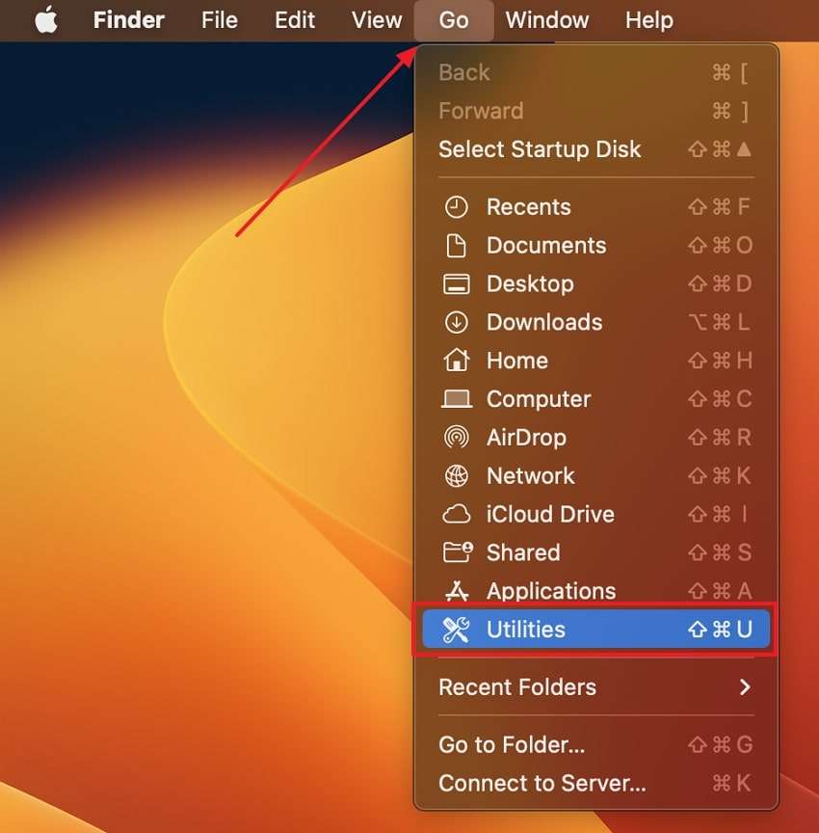Click the Downloads arrow-circle icon
Screen dimensions: 819x833
click(456, 322)
